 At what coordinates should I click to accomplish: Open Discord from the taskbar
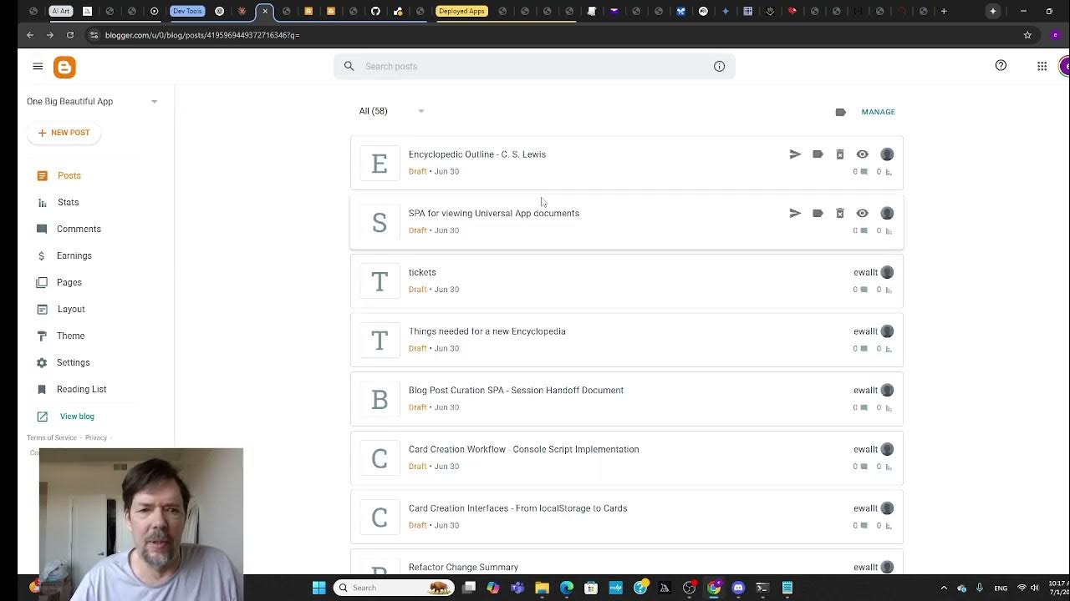click(x=738, y=588)
